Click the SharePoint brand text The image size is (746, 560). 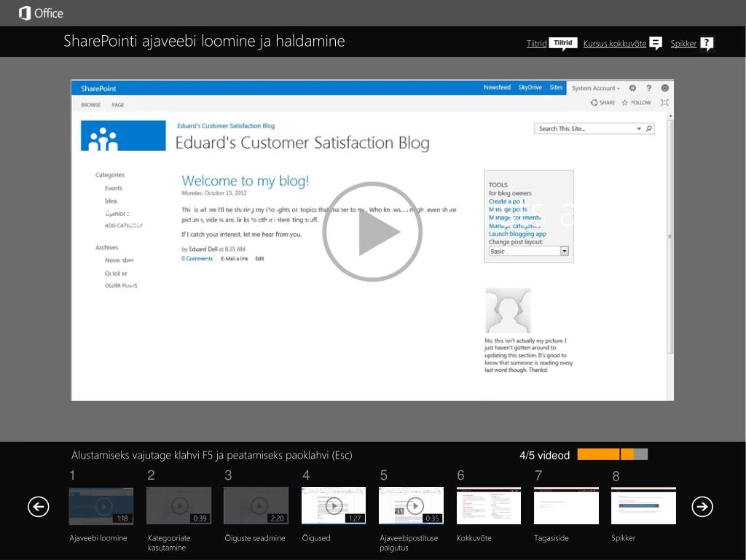(98, 88)
